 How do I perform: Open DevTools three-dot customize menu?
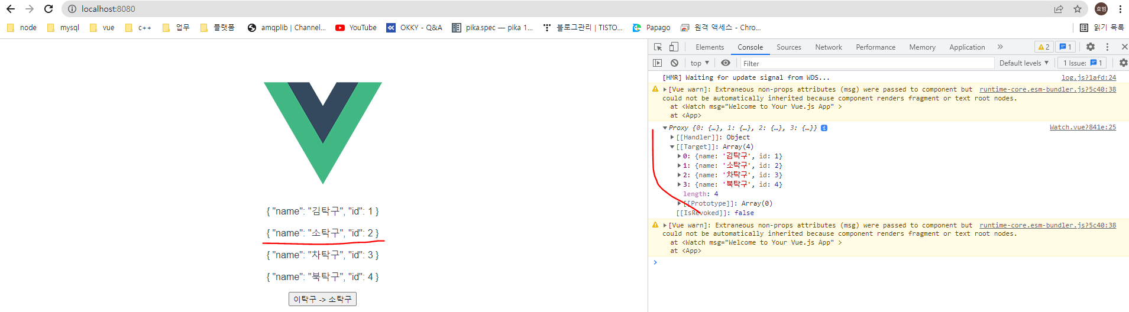(1108, 47)
